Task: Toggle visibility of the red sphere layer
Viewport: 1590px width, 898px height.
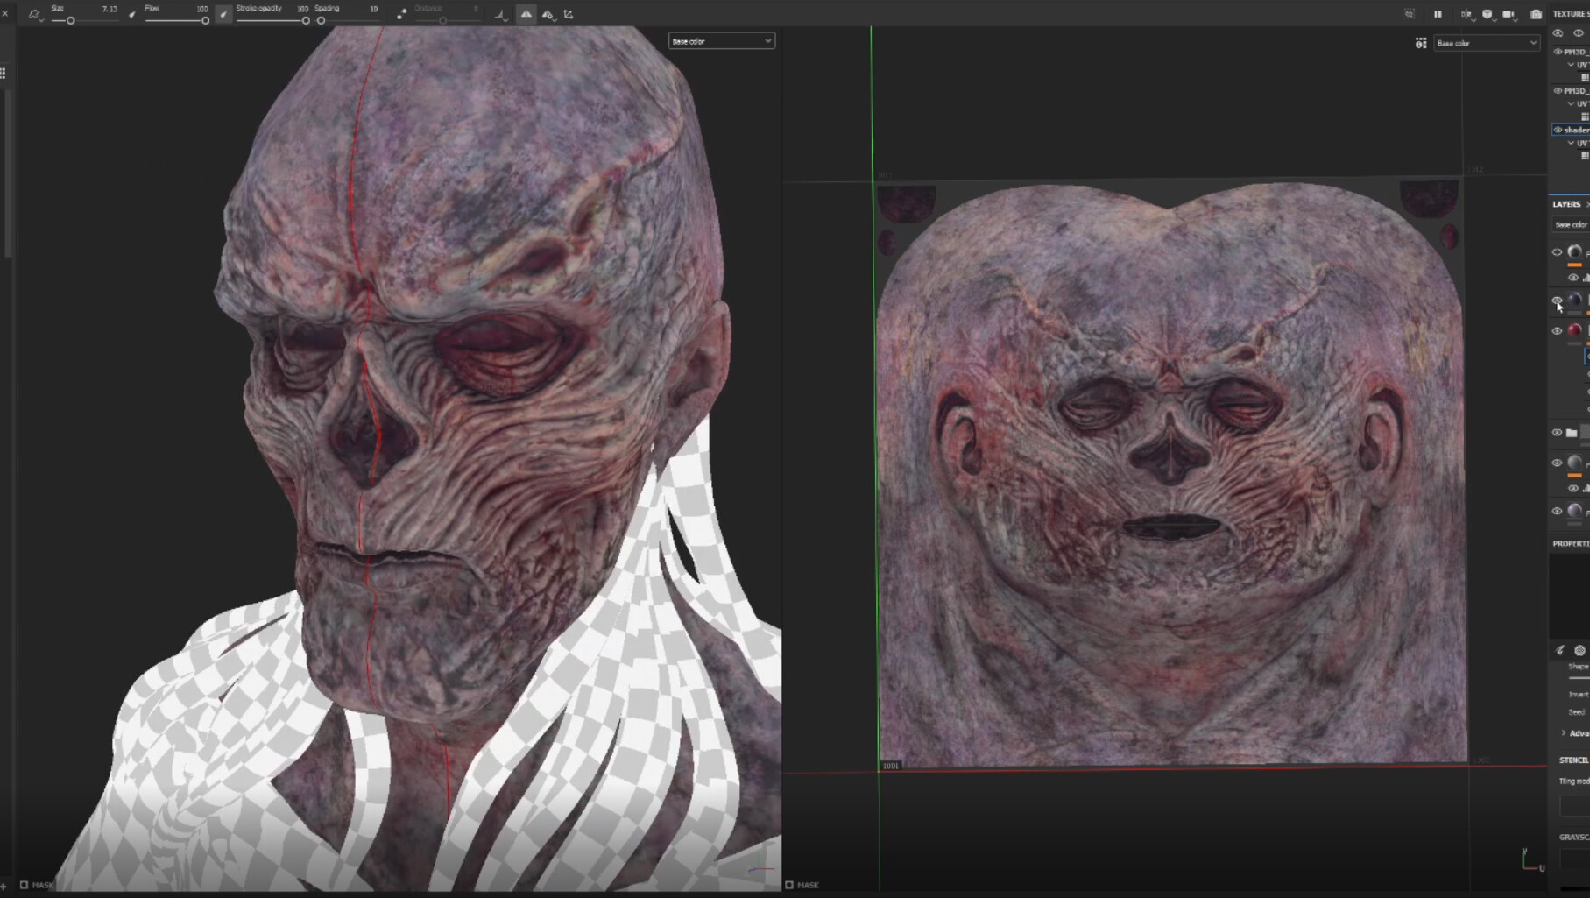Action: [x=1557, y=331]
